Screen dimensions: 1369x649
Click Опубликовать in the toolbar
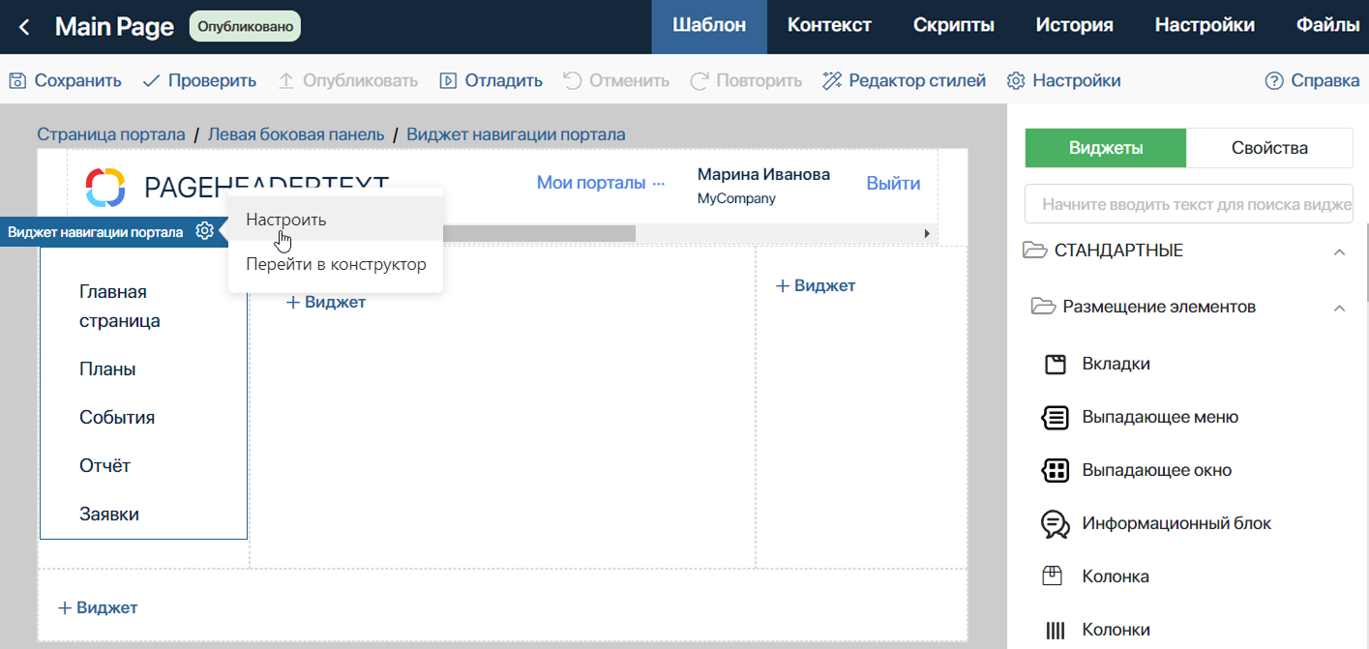[348, 80]
